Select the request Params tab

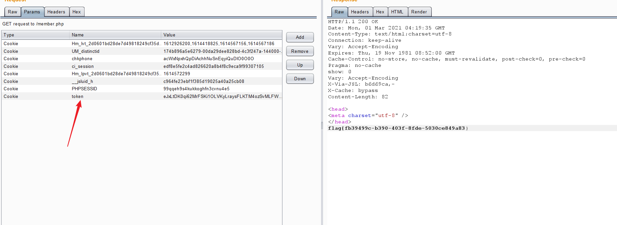[x=32, y=12]
